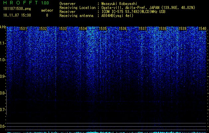Click the date stamp 10.11.07 15:30

tap(17, 15)
